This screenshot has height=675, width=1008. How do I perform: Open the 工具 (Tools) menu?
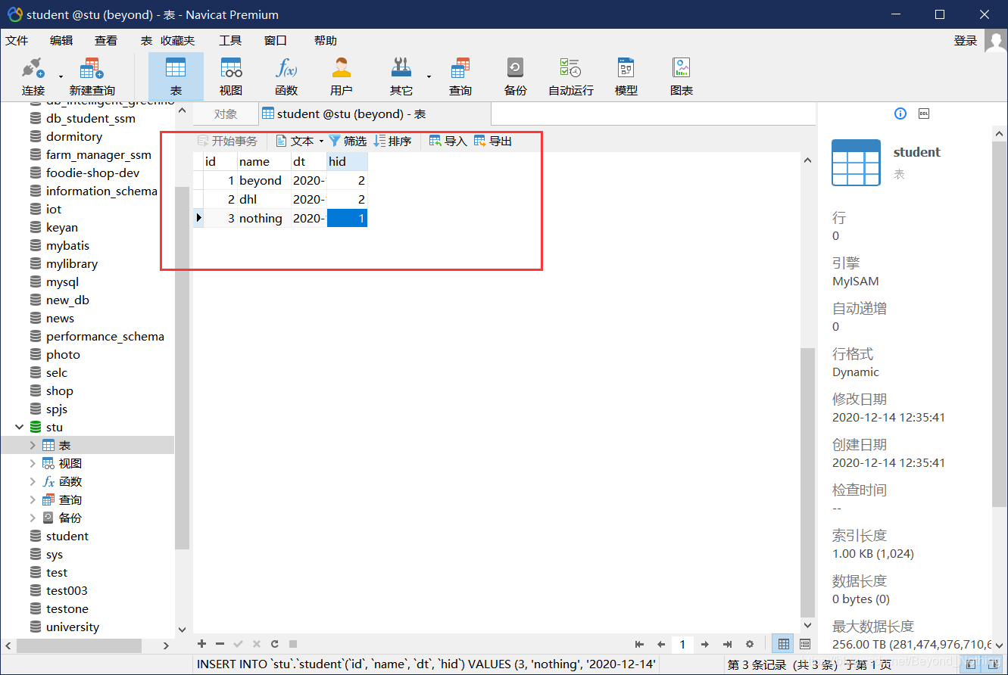[x=229, y=40]
